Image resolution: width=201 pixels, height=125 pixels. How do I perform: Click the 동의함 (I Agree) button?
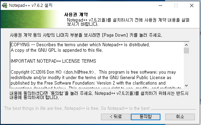(x=146, y=117)
